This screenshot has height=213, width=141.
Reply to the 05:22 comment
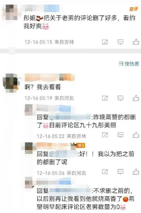point(120,135)
